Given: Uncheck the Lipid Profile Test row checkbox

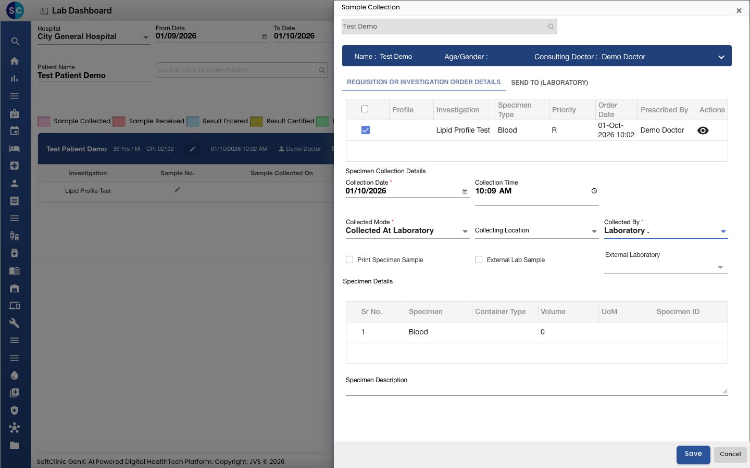Looking at the screenshot, I should pyautogui.click(x=366, y=130).
